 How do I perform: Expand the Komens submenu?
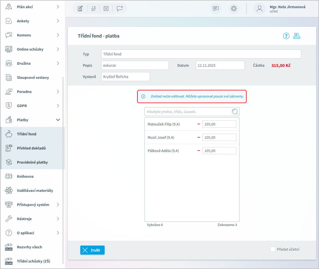click(x=58, y=35)
